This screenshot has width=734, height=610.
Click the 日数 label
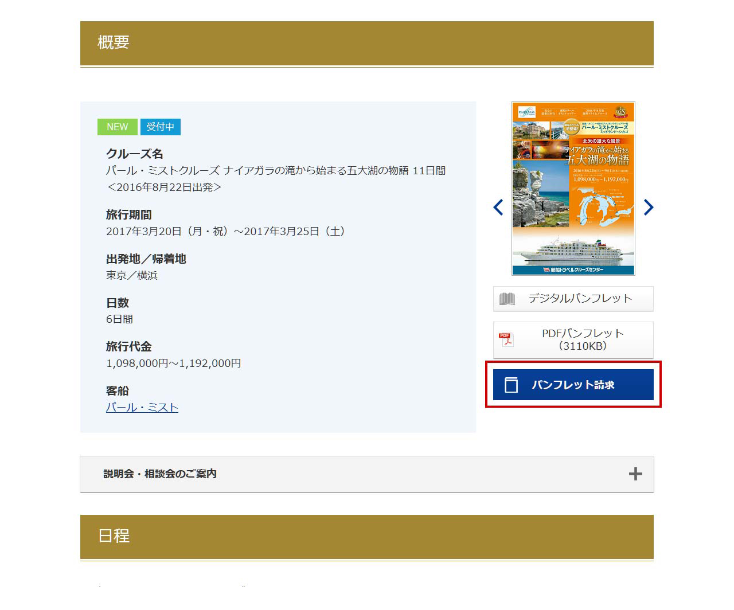(118, 302)
